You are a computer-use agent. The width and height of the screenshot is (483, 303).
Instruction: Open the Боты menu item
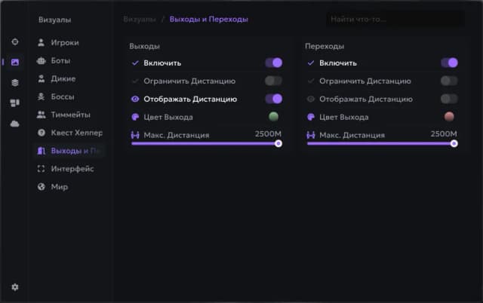pos(70,60)
